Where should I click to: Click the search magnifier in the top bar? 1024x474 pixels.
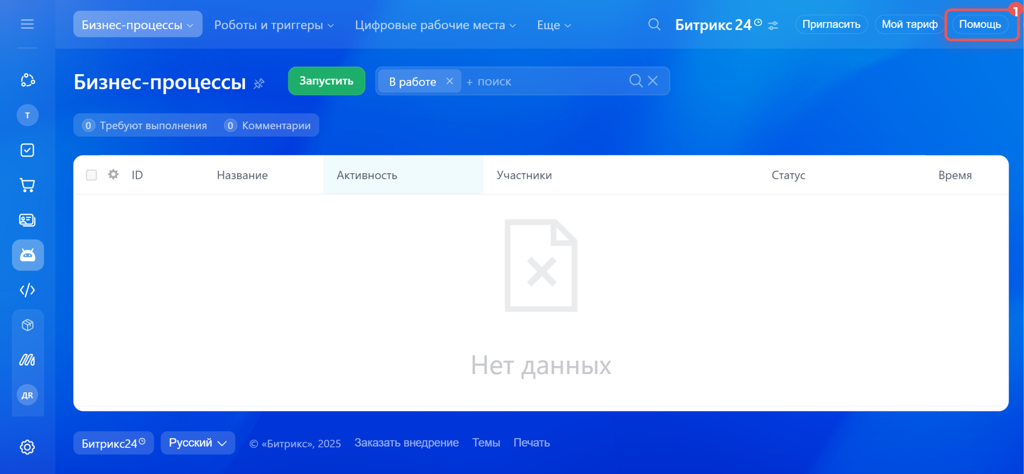pos(654,24)
